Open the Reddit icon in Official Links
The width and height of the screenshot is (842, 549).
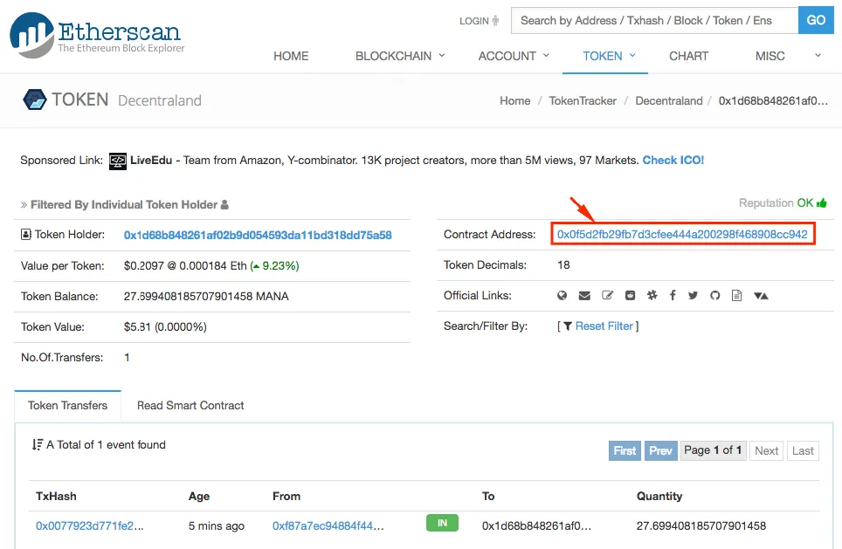click(x=630, y=295)
